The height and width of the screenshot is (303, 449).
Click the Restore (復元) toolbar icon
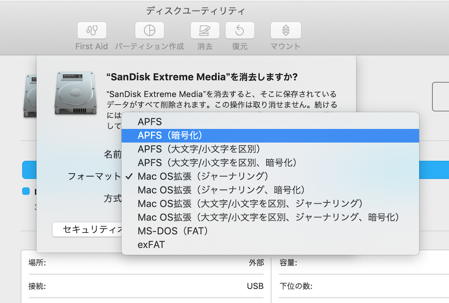coord(240,30)
